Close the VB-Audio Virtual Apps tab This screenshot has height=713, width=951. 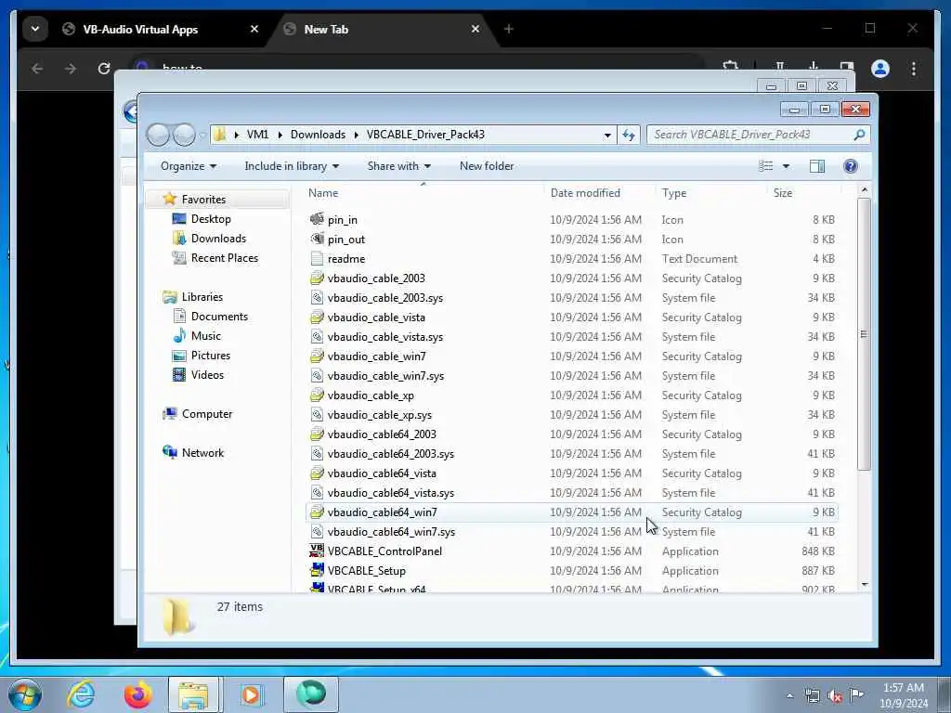[x=254, y=29]
